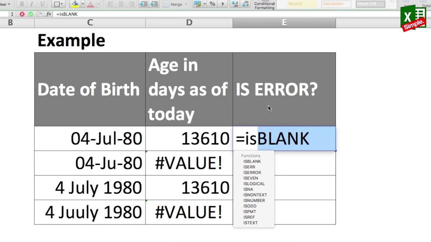Viewport: 431px width, 242px height.
Task: Select the 4 July 1980 cell
Action: (x=90, y=188)
